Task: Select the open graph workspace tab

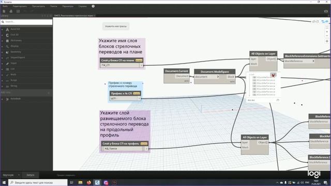Action: [x=74, y=16]
